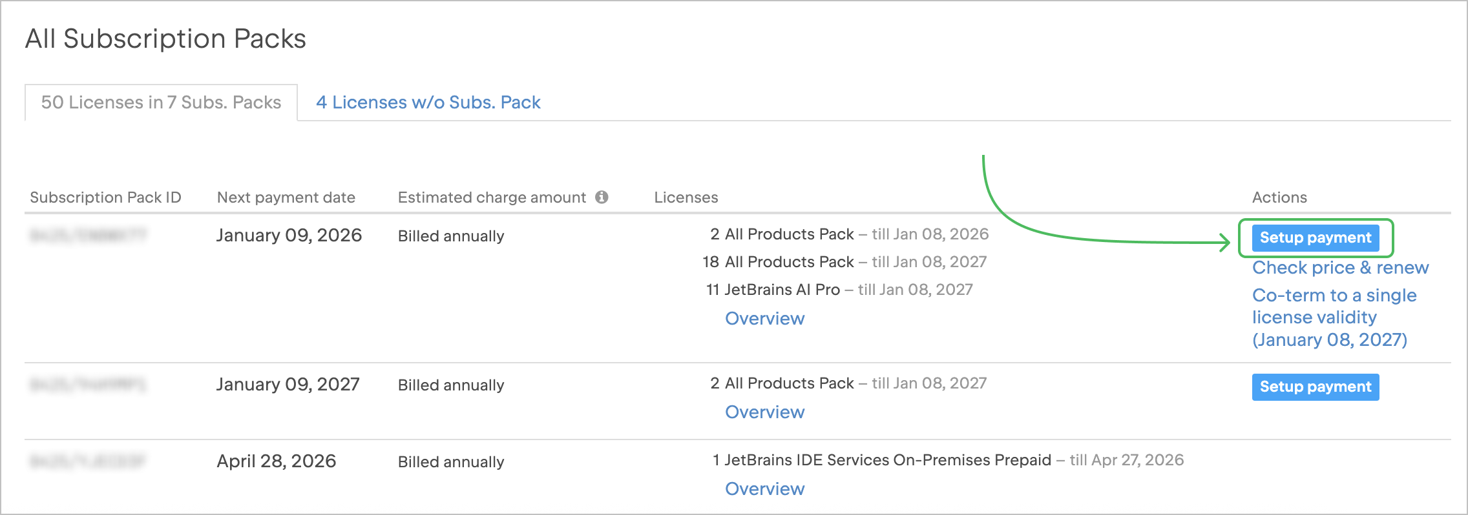Image resolution: width=1468 pixels, height=515 pixels.
Task: Click the Estimated charge amount header text
Action: (492, 197)
